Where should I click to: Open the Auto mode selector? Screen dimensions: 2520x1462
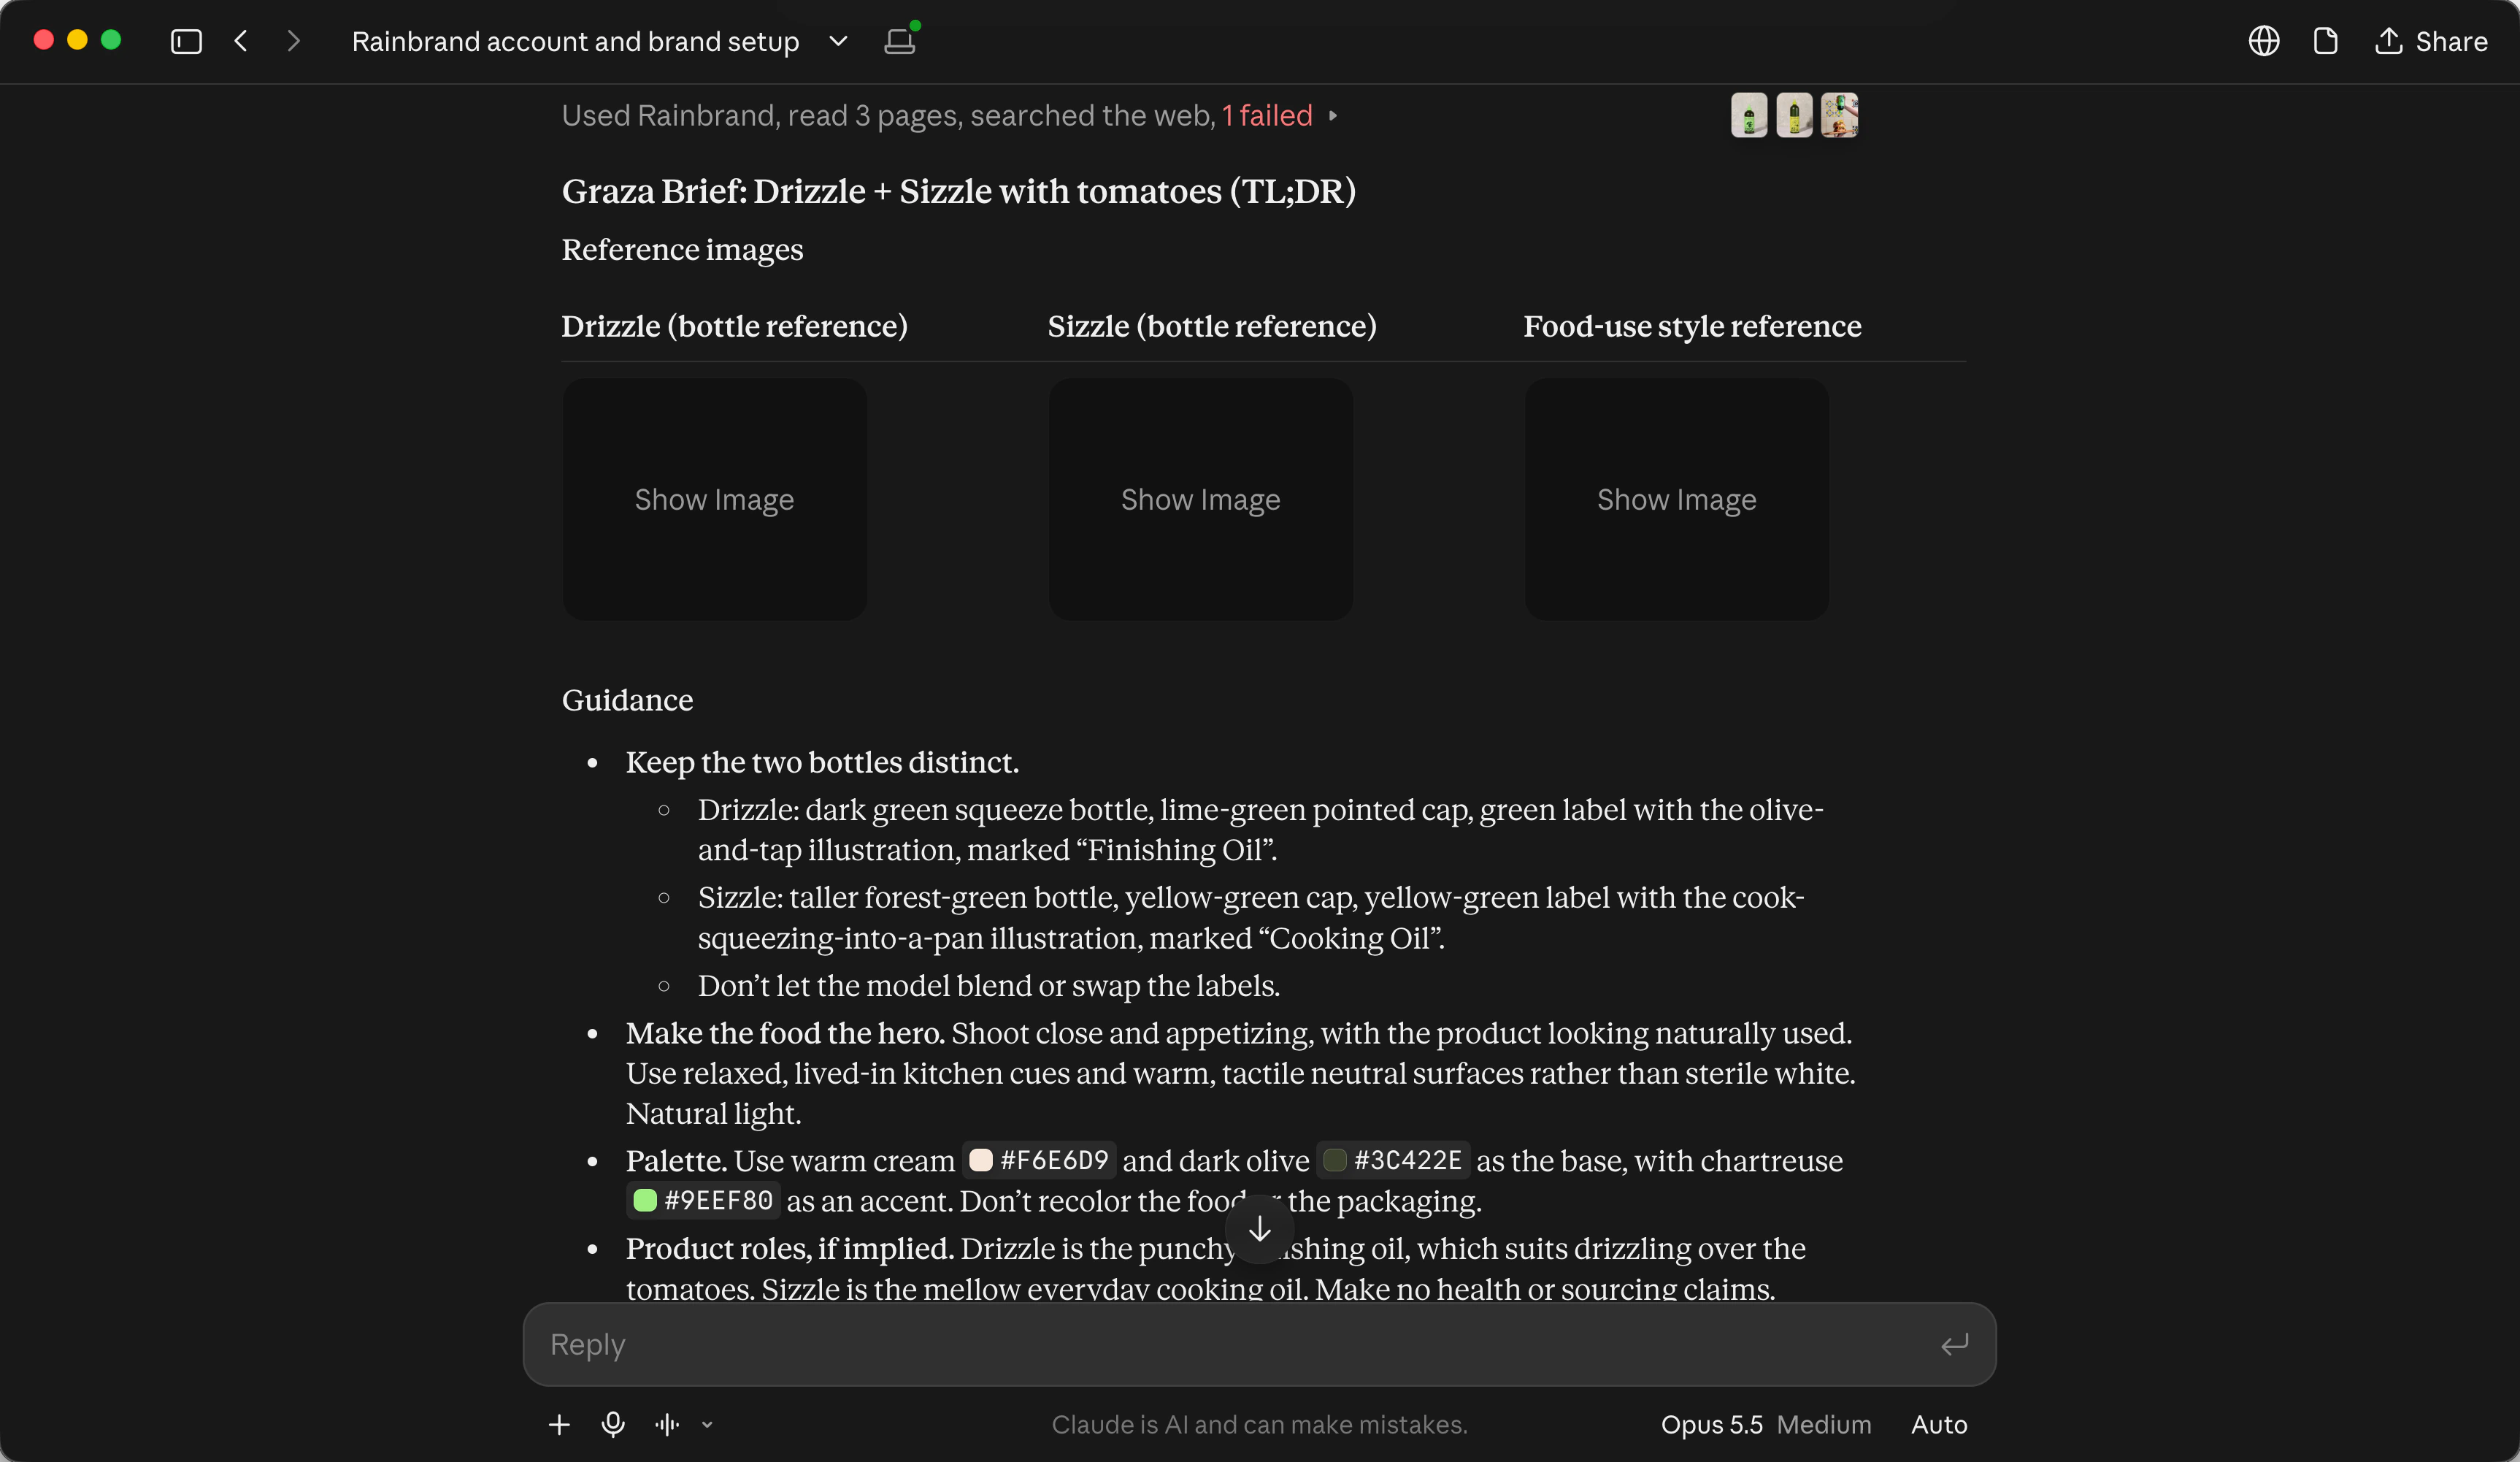[1938, 1424]
